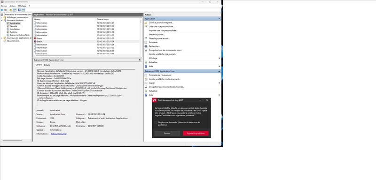Click the Ouvrir le journal enregistré folder icon

coord(146,22)
